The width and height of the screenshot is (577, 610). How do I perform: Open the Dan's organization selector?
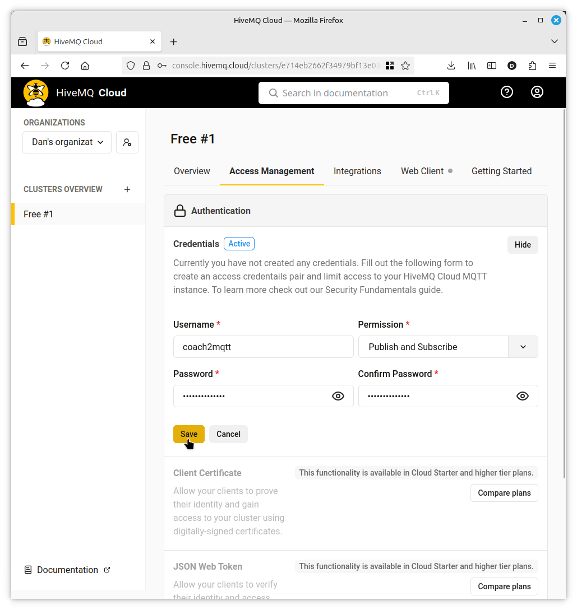tap(67, 142)
